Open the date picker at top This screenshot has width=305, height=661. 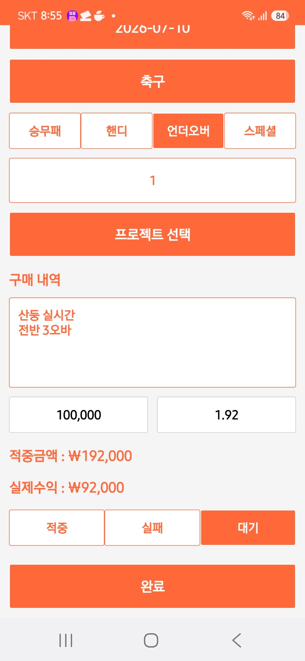click(x=152, y=37)
